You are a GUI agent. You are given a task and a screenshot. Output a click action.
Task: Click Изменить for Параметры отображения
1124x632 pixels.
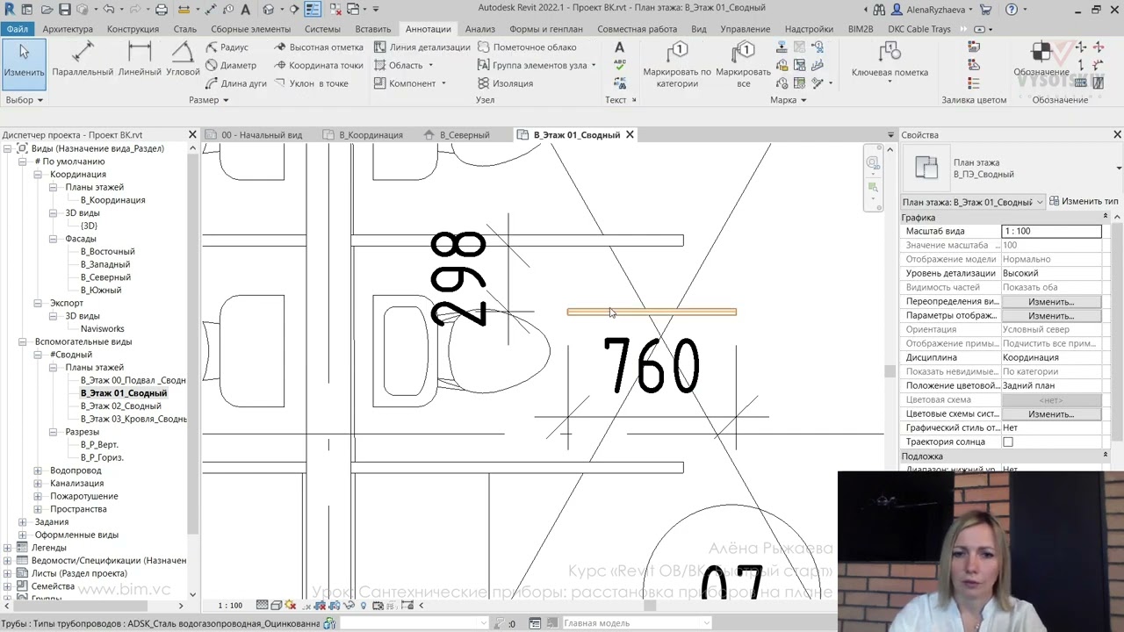pyautogui.click(x=1051, y=315)
